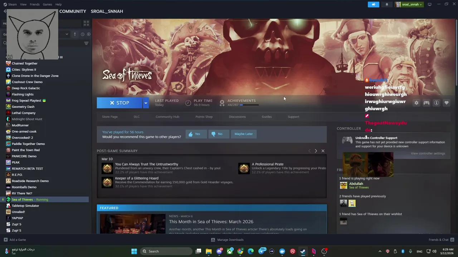Open View controller settings link
Image resolution: width=458 pixels, height=257 pixels.
click(428, 153)
